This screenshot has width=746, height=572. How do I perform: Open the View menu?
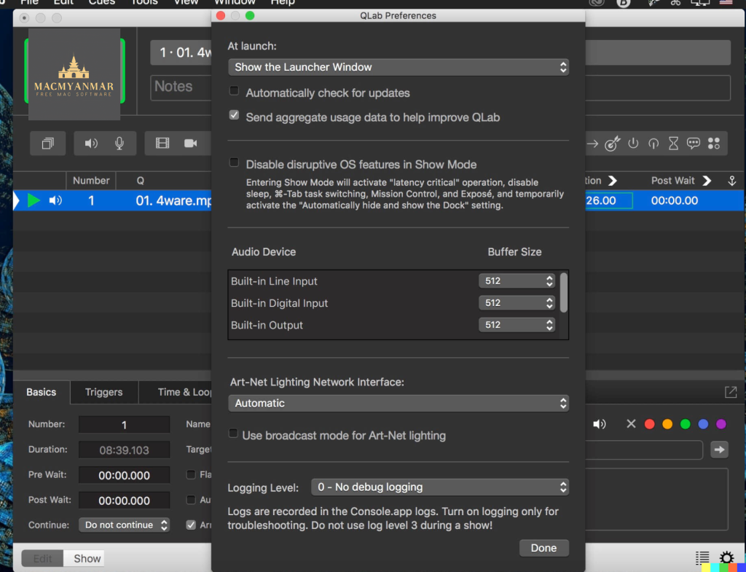(186, 2)
